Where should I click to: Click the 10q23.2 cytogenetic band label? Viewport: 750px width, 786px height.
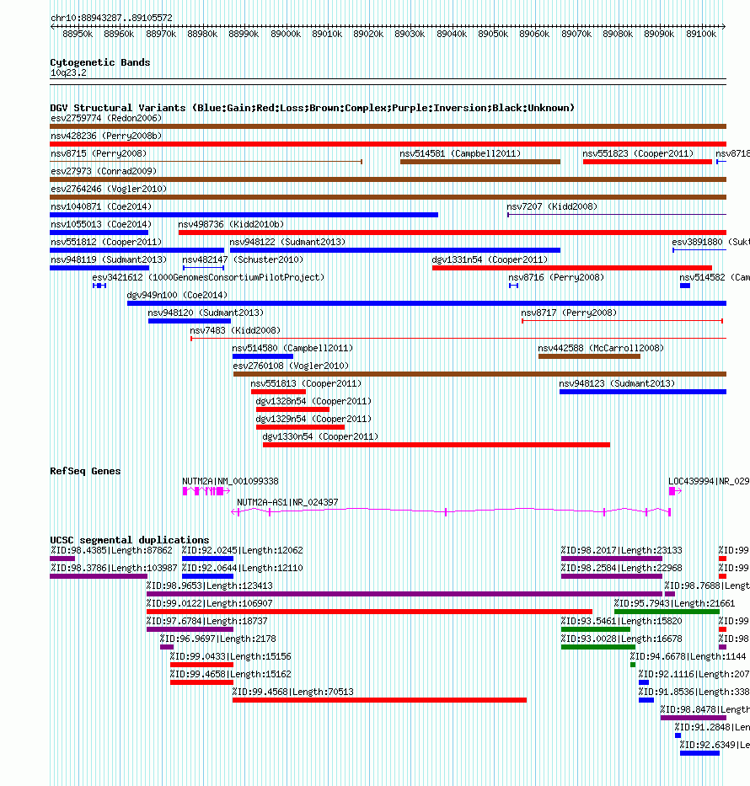69,72
